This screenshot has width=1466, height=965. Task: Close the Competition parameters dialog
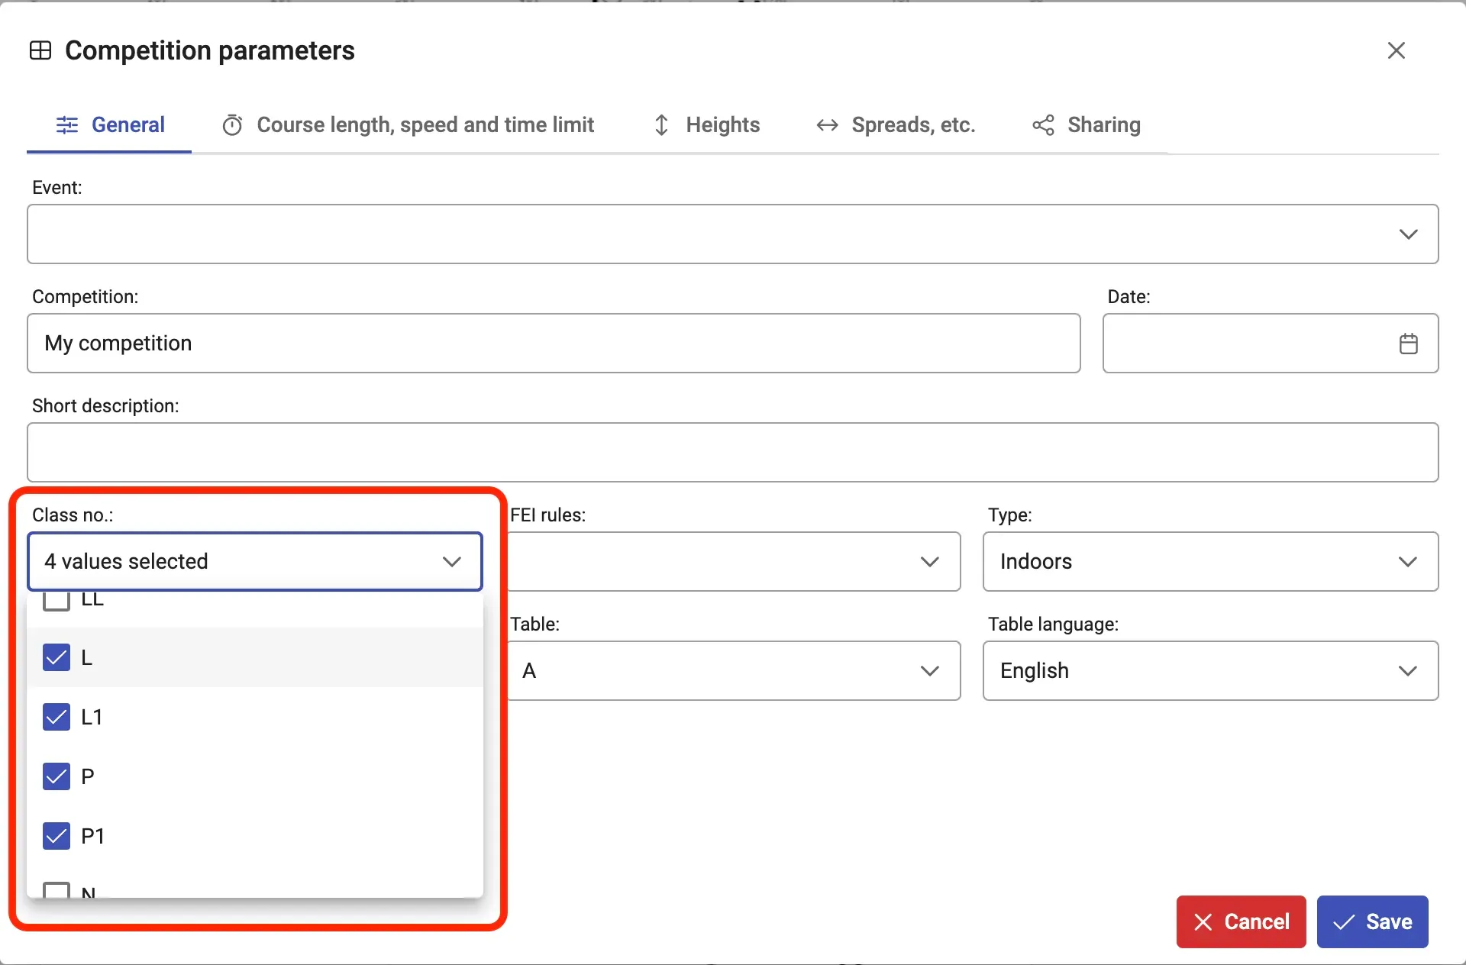click(x=1396, y=50)
